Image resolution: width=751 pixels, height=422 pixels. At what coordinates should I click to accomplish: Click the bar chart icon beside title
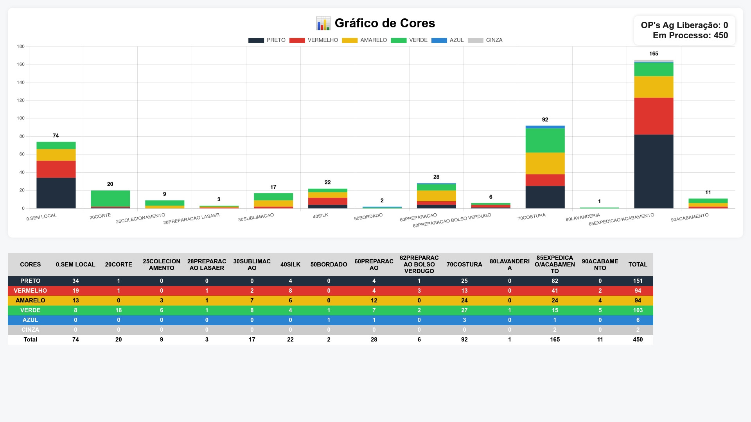pos(323,23)
